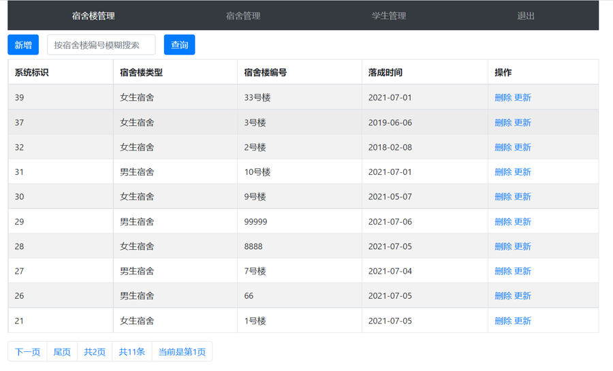613x371 pixels.
Task: Update the row numbered 99999
Action: (x=522, y=222)
